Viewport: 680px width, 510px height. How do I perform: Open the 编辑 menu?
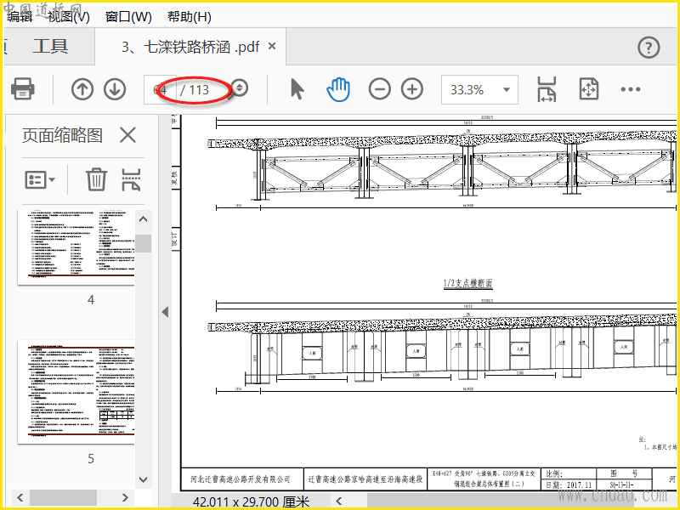pyautogui.click(x=20, y=17)
